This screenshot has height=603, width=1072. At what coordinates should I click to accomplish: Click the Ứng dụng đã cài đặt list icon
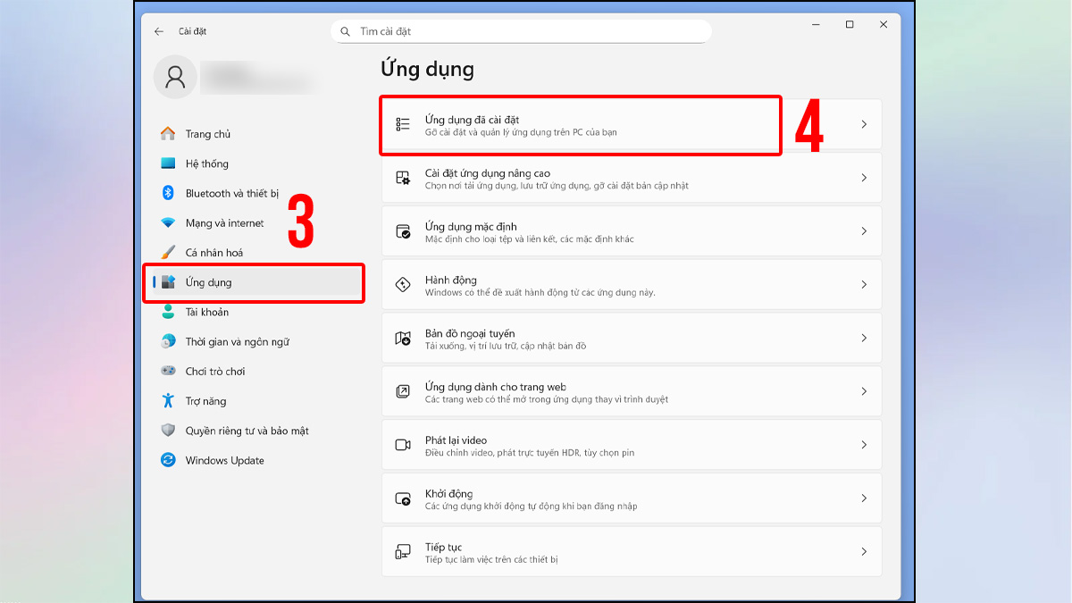[x=403, y=124]
